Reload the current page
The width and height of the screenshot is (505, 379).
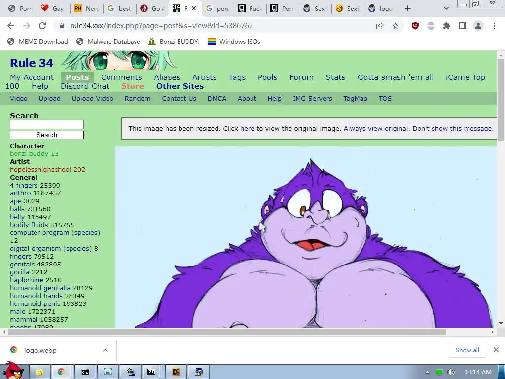point(42,26)
